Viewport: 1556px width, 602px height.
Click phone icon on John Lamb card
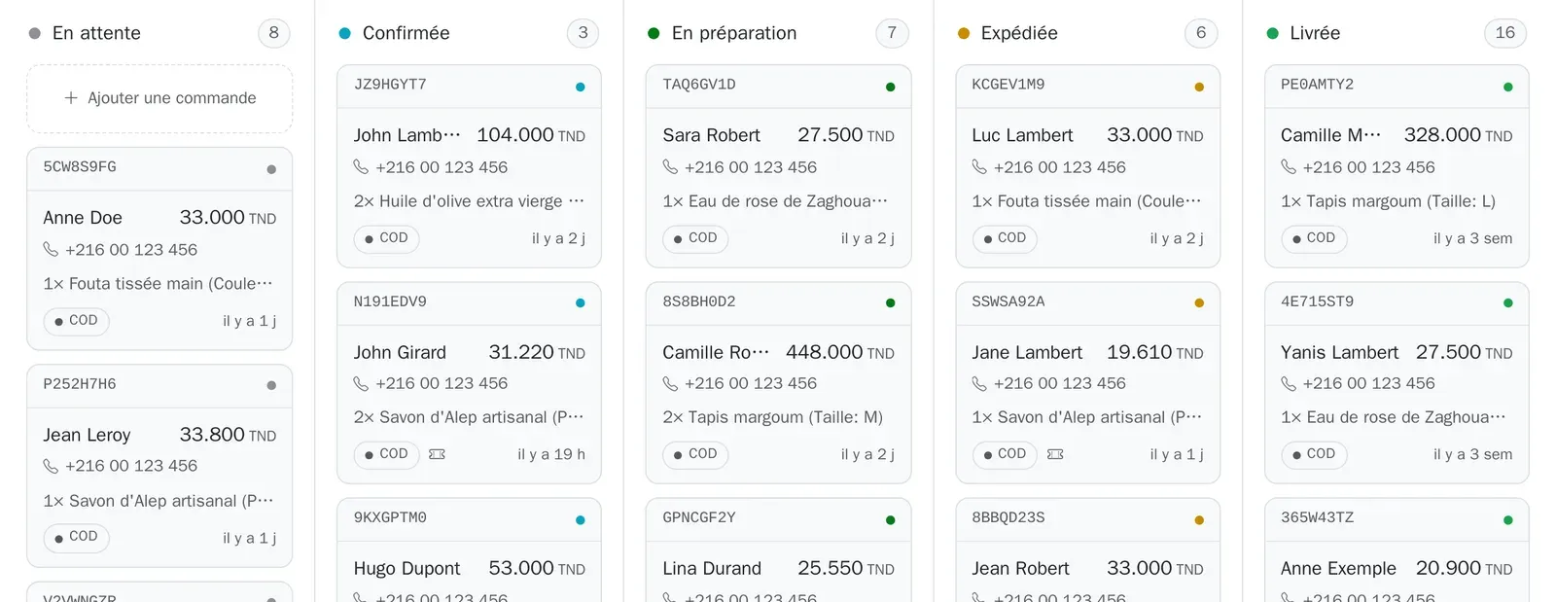point(361,167)
